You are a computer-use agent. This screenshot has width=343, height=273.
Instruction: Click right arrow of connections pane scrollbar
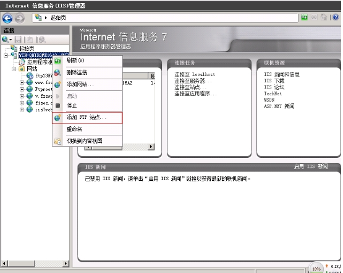click(66, 263)
